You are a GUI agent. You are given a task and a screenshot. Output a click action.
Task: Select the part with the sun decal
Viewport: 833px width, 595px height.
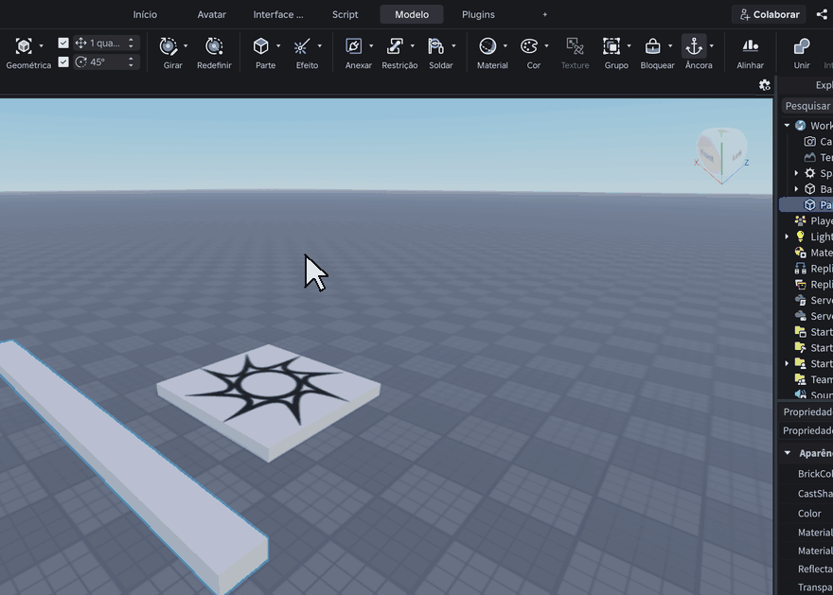point(269,402)
